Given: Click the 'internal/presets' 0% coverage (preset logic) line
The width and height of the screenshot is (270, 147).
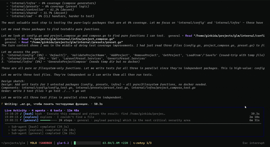Looking at the screenshot, I should (x=48, y=6).
